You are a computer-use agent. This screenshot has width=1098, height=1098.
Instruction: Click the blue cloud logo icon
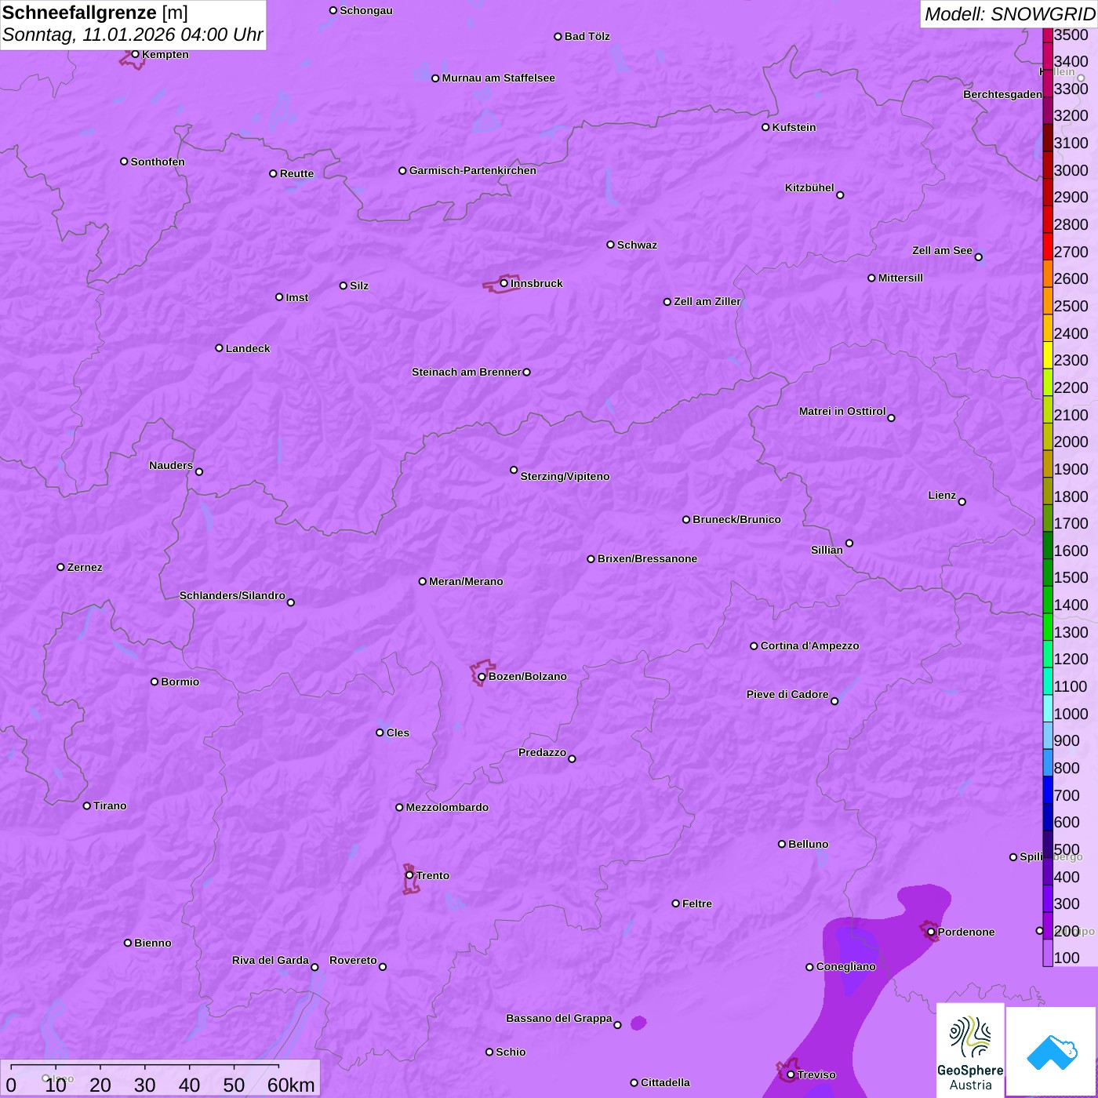1051,1052
